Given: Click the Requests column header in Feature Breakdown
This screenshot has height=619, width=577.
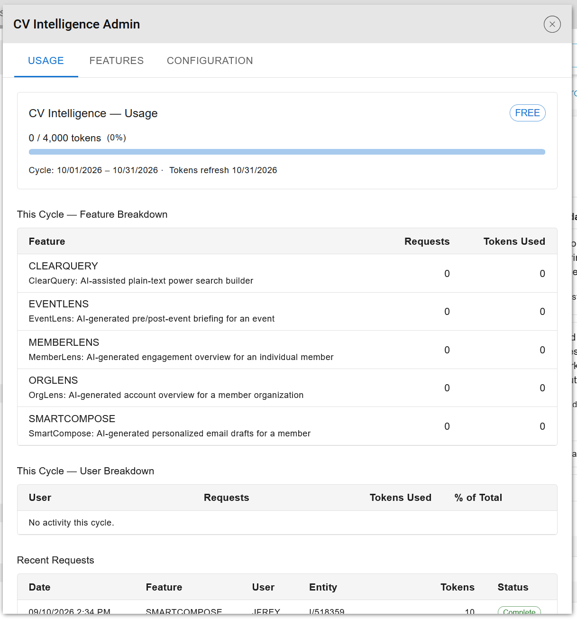Looking at the screenshot, I should pos(427,241).
